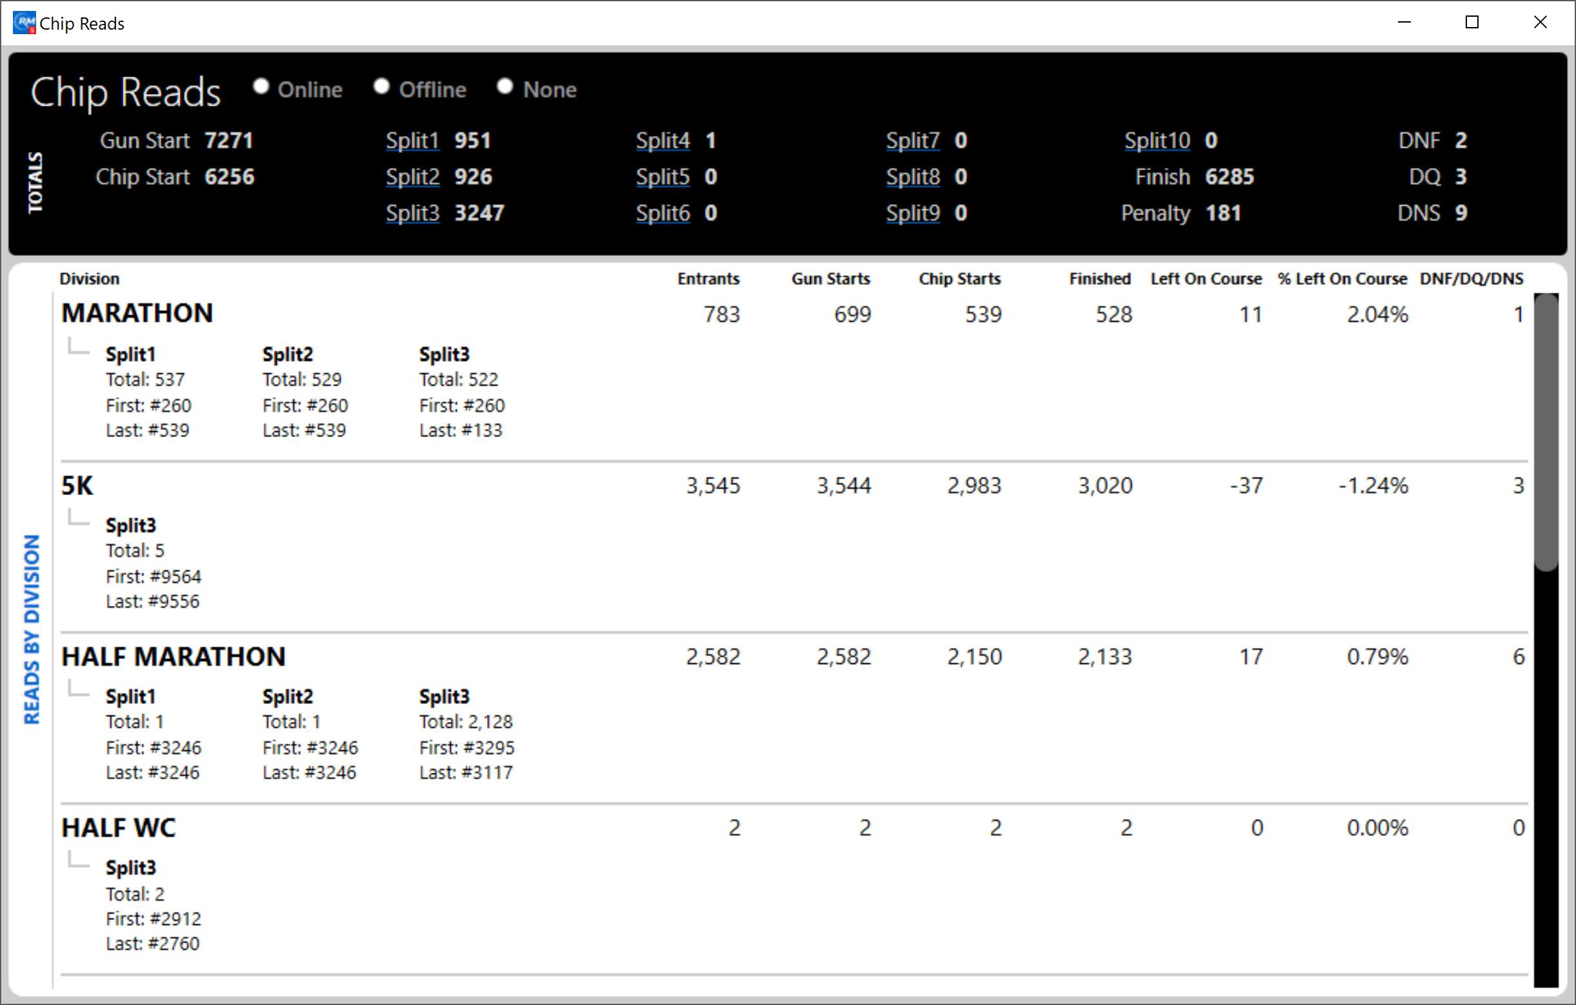Click the Marathon gun starts value 699

coord(852,315)
